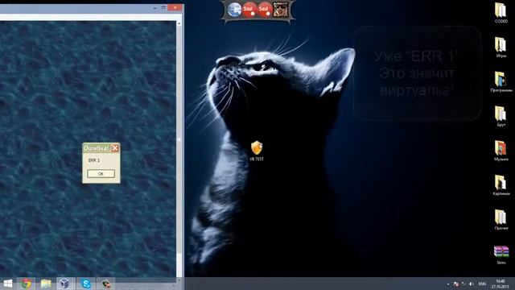Open the taskbar clock showing 16:48
Screen dimensions: 515x290
point(500,284)
